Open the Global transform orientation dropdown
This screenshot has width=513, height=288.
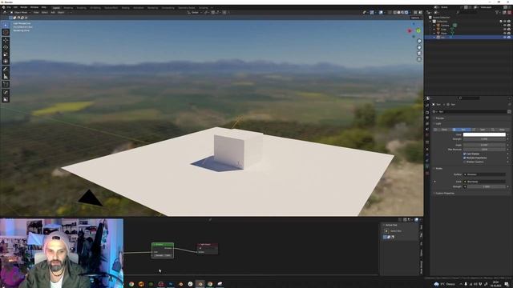[195, 13]
